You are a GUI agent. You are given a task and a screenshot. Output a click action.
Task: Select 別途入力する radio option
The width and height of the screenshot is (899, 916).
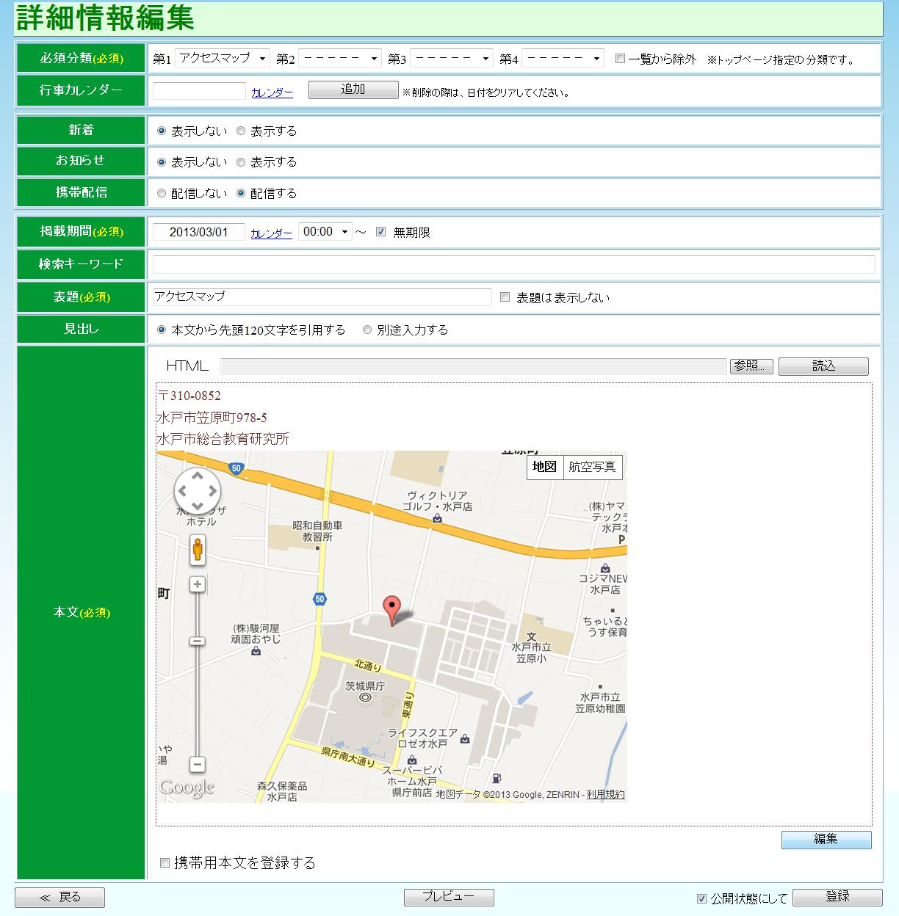pos(367,330)
